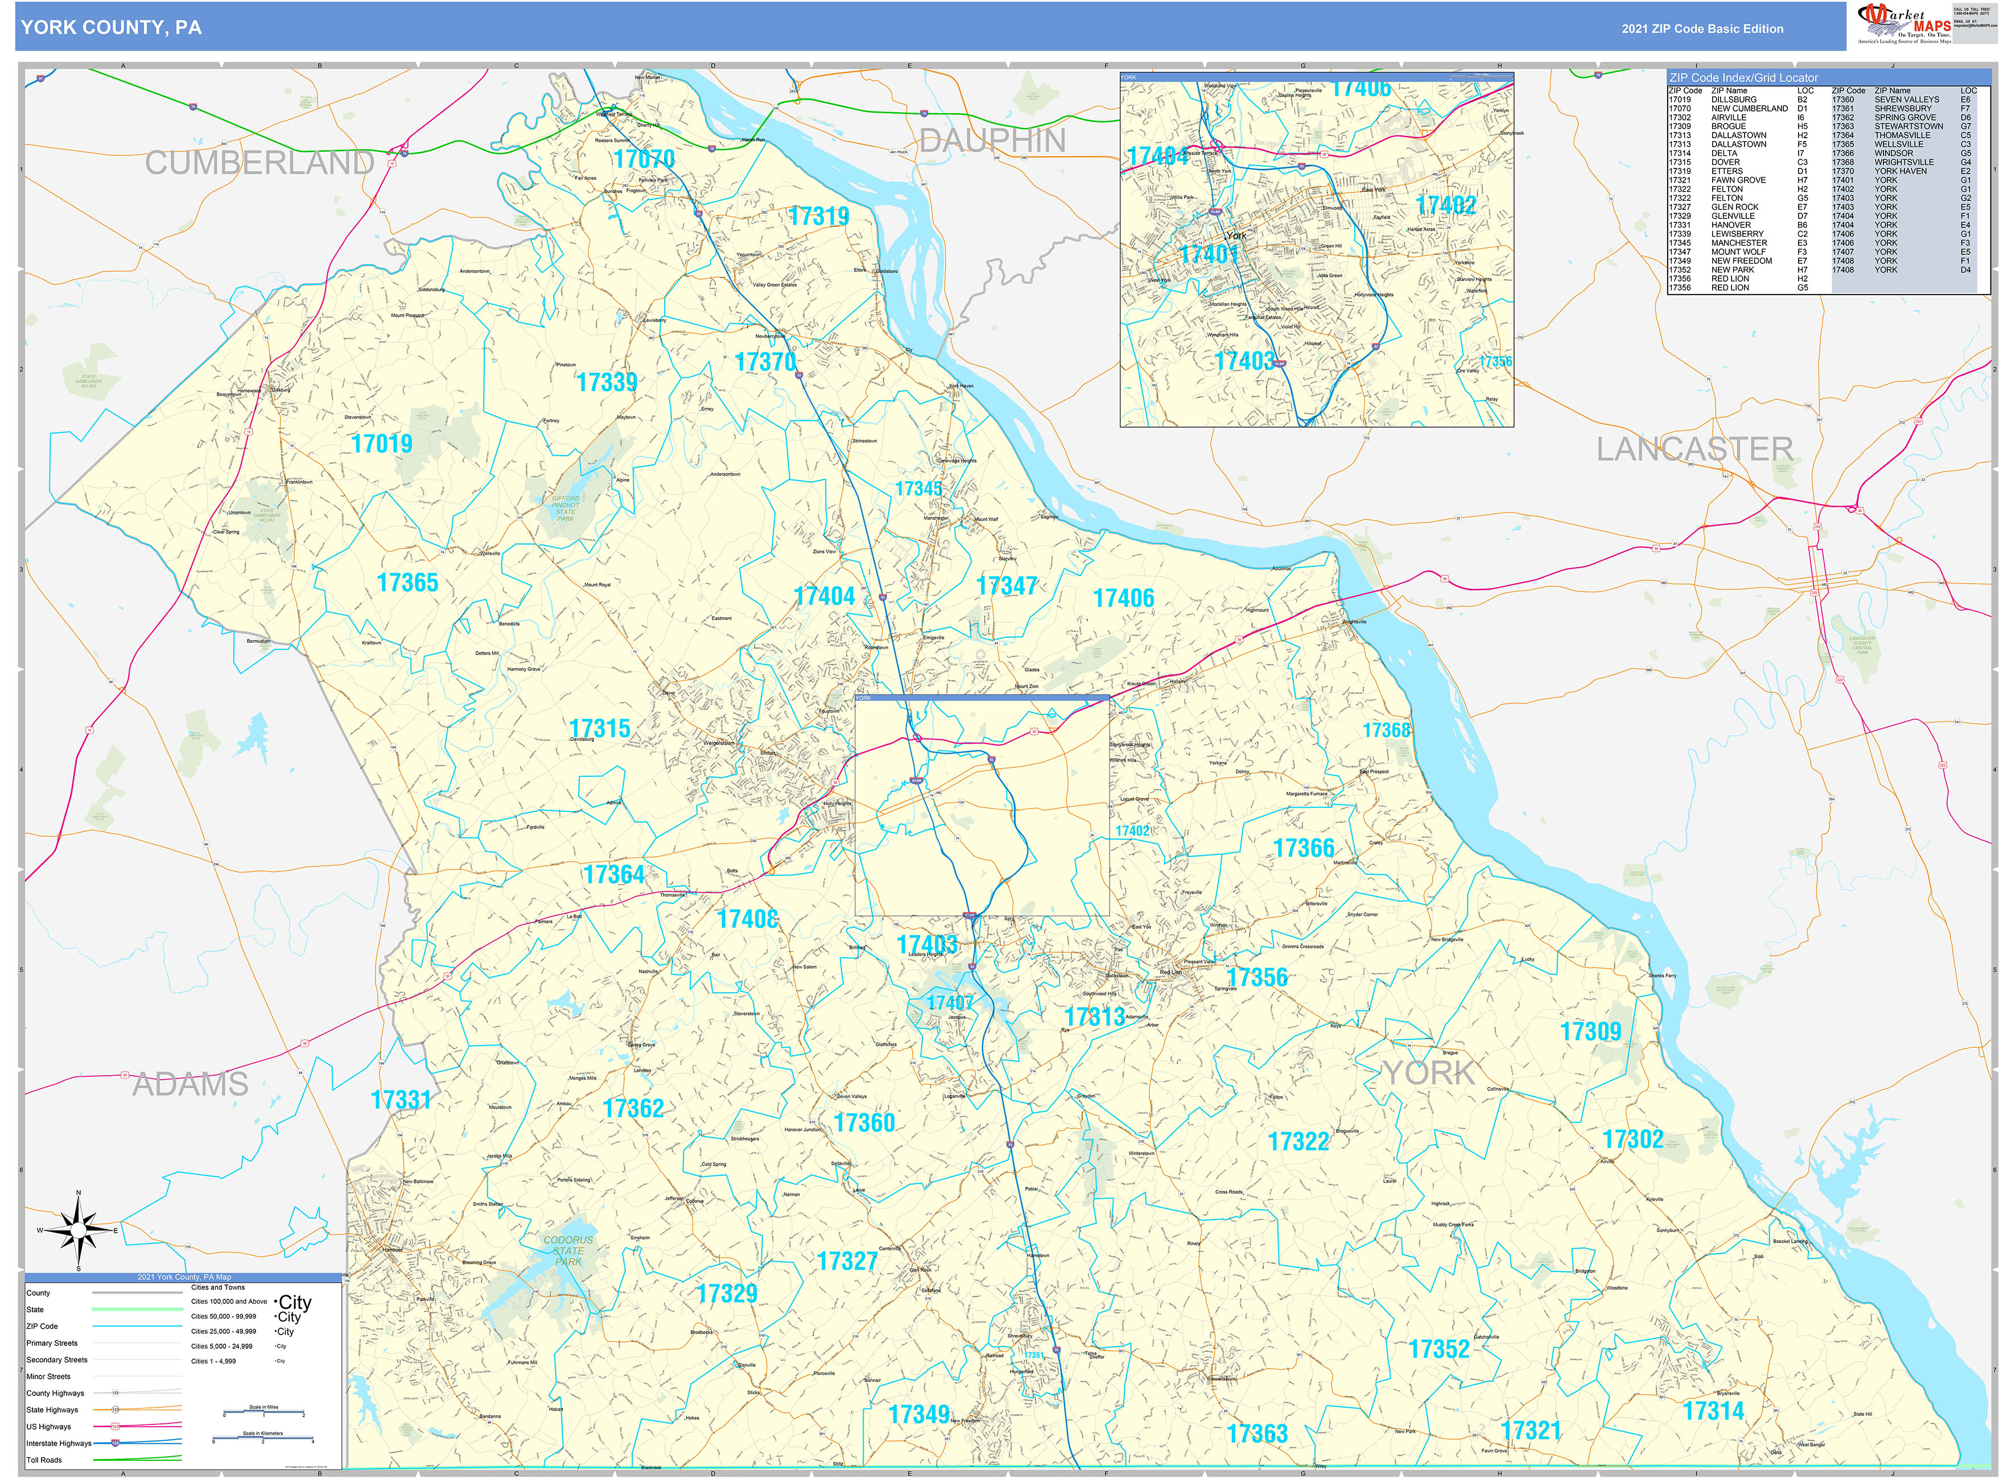
Task: Select the CUMBERLAND county label
Action: coord(259,163)
